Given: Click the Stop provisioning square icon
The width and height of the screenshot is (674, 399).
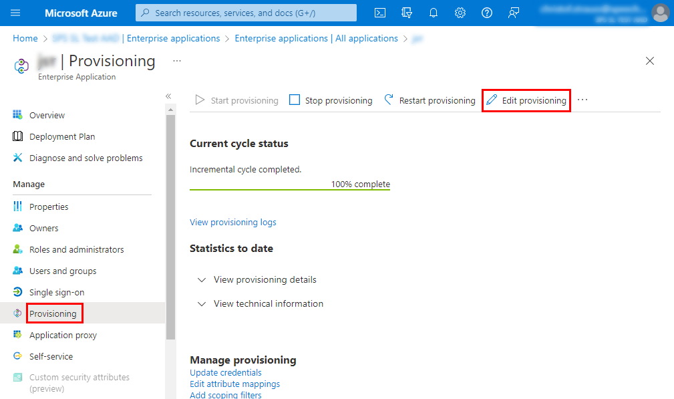Looking at the screenshot, I should [295, 100].
